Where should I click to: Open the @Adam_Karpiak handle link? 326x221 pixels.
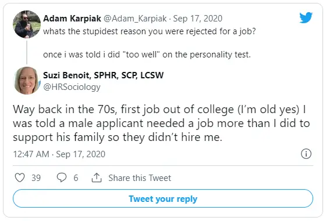click(135, 19)
